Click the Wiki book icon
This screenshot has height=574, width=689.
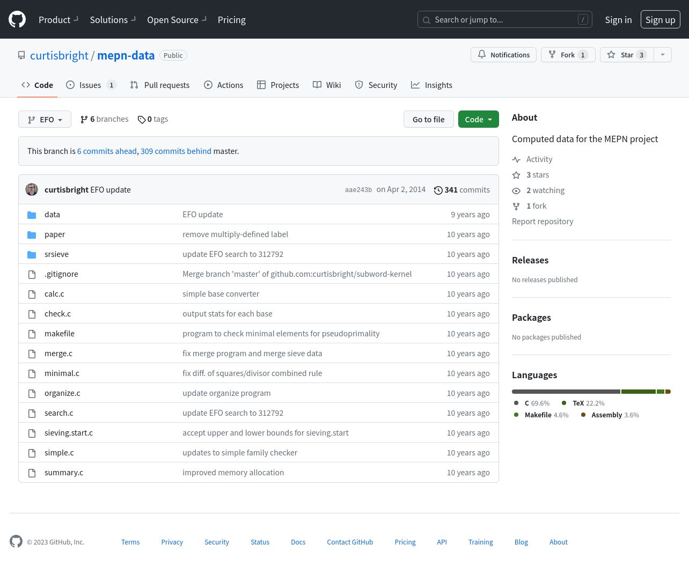pyautogui.click(x=317, y=85)
